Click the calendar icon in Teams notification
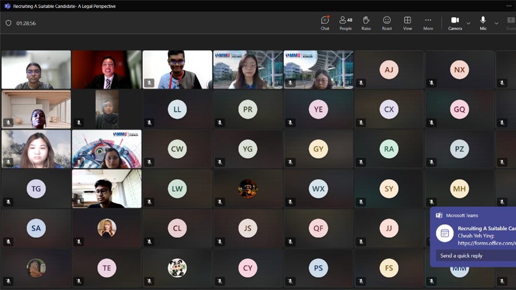This screenshot has height=290, width=516. (445, 233)
